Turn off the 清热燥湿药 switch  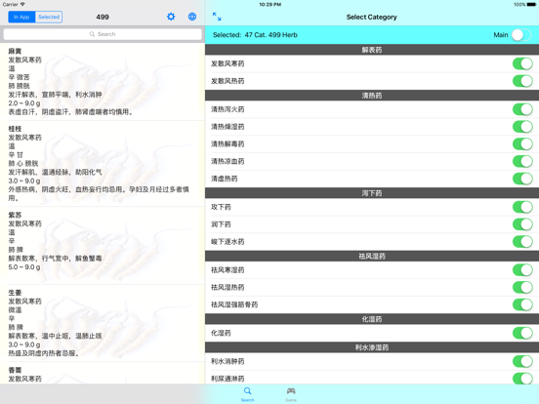click(522, 127)
